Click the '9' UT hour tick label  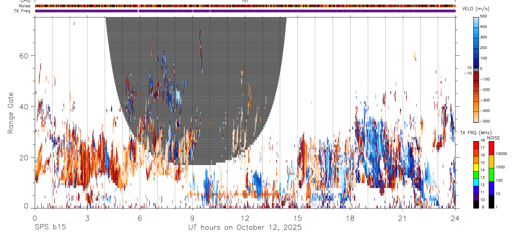click(x=192, y=218)
